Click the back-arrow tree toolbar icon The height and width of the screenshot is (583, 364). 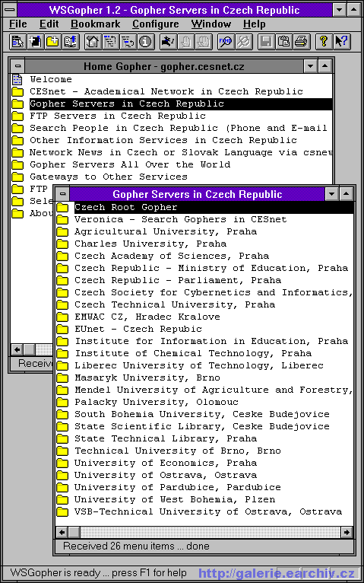[x=128, y=42]
